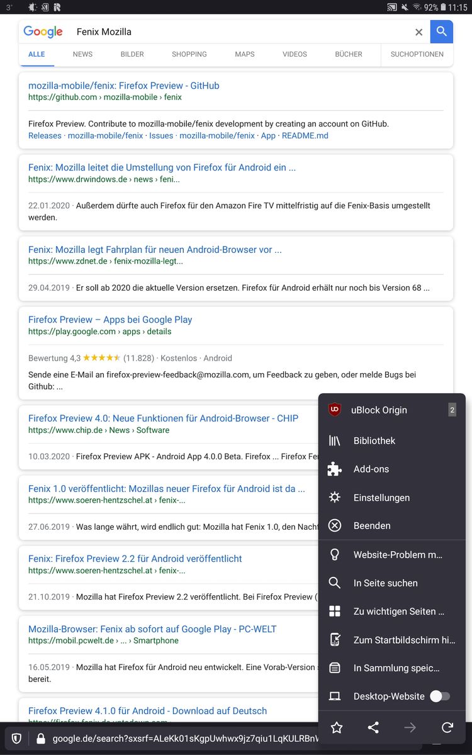Reload the page using refresh icon

click(447, 728)
